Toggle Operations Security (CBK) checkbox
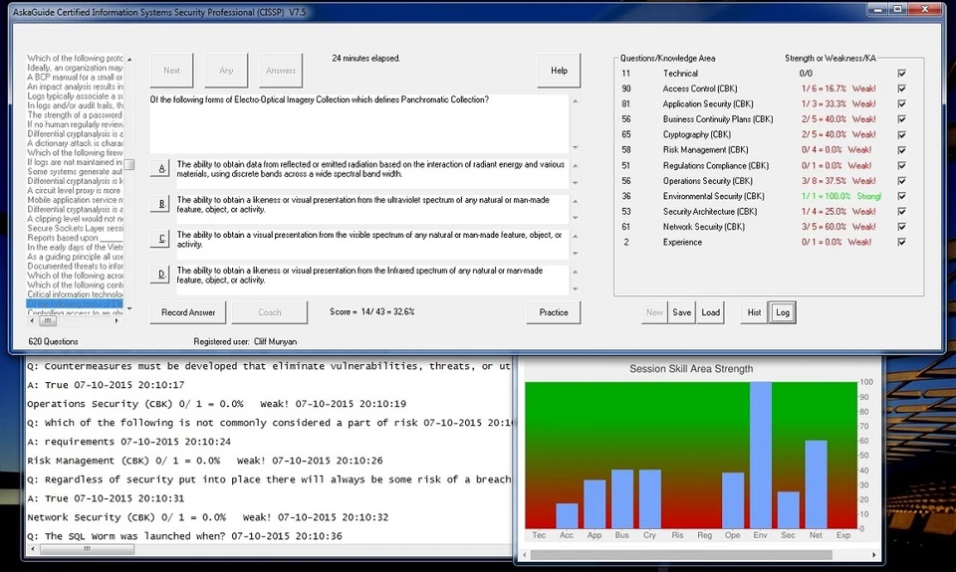Viewport: 956px width, 572px height. tap(902, 180)
